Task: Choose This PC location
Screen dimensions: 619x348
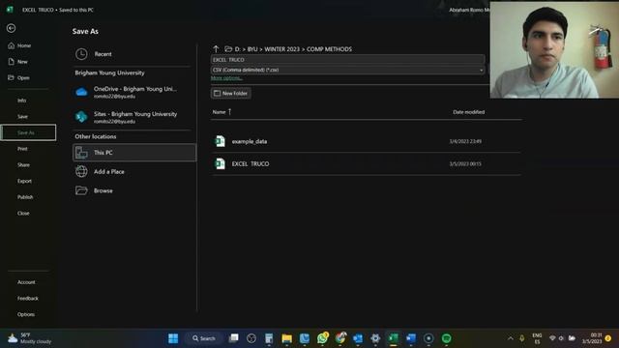Action: click(x=134, y=153)
